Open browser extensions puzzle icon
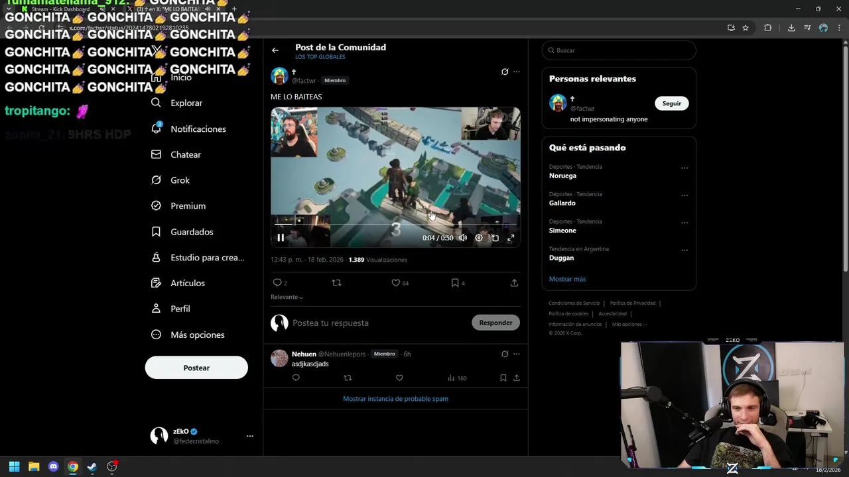849x477 pixels. (x=768, y=28)
